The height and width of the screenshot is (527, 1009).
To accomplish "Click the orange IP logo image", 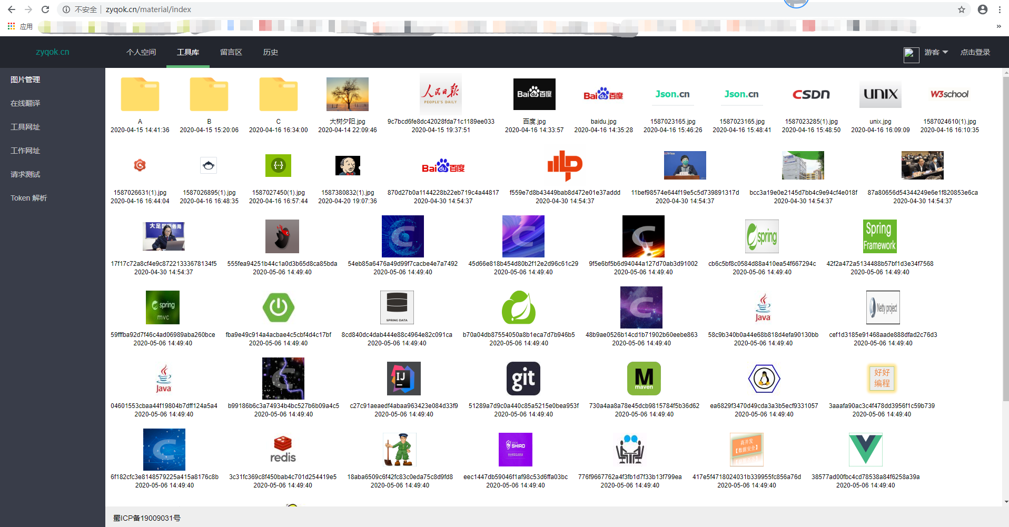I will (x=565, y=165).
